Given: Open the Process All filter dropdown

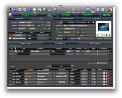Looking at the screenshot, I should click(x=61, y=66).
